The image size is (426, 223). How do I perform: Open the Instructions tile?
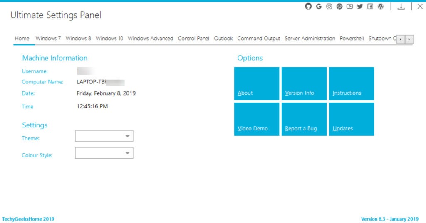click(x=352, y=83)
